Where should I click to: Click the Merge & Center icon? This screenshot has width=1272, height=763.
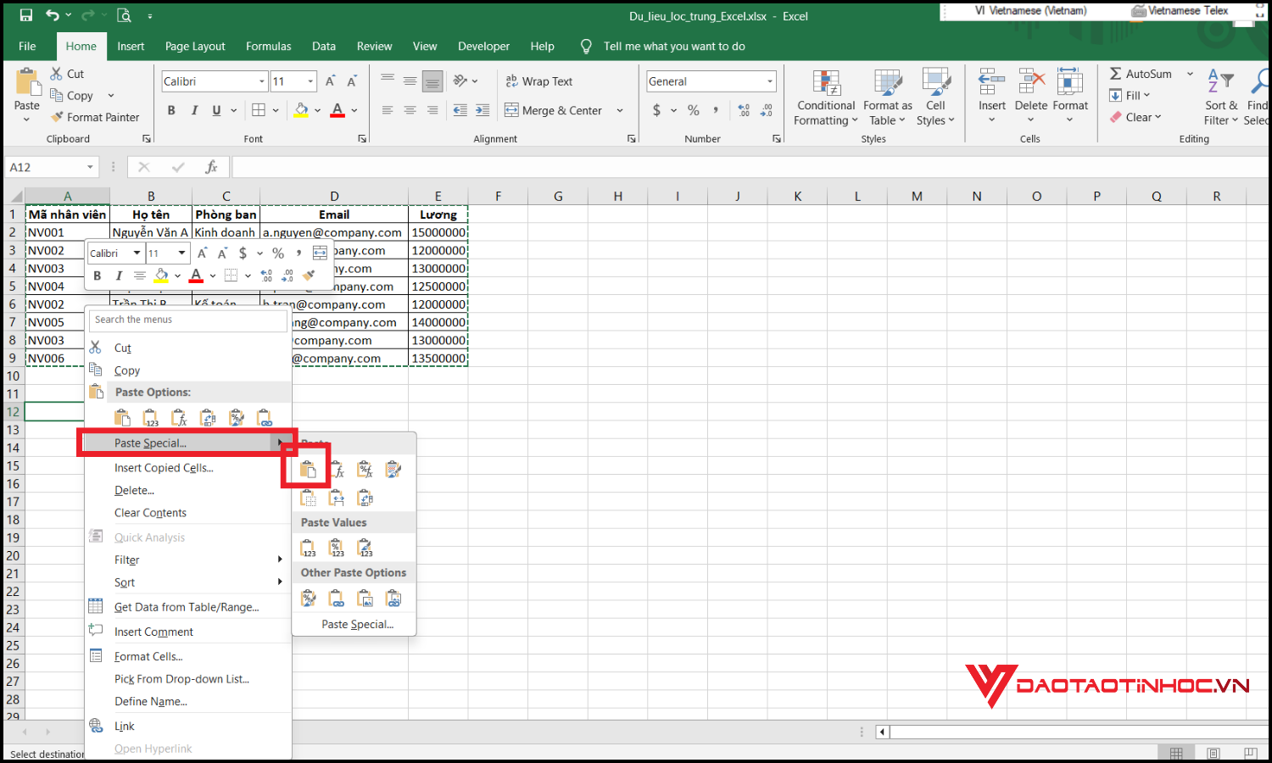511,110
